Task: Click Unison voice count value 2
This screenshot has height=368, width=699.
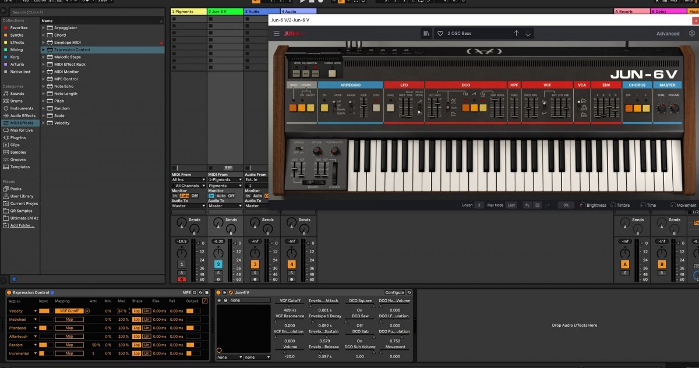Action: pos(479,205)
